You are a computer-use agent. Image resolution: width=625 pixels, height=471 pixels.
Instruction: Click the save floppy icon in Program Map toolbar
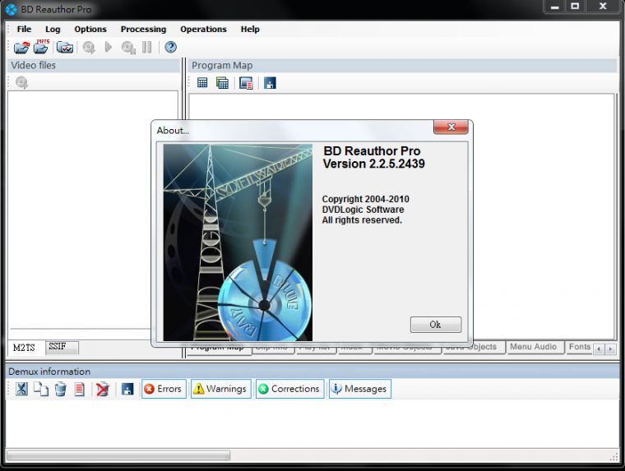tap(269, 83)
